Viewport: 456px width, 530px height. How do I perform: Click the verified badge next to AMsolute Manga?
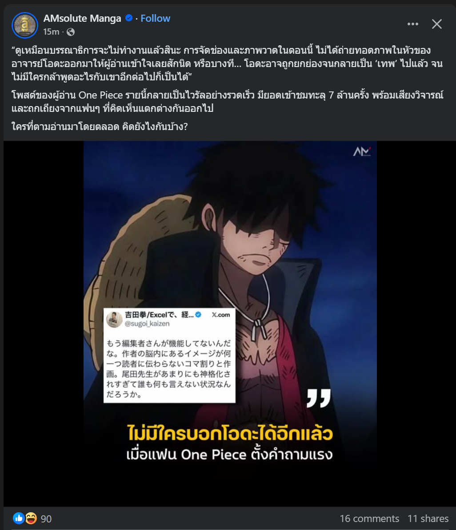pyautogui.click(x=128, y=18)
